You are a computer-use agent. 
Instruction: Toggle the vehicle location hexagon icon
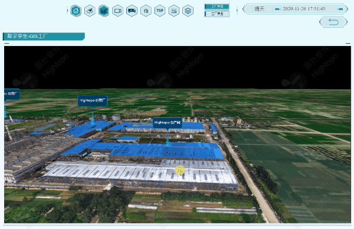coord(104,11)
